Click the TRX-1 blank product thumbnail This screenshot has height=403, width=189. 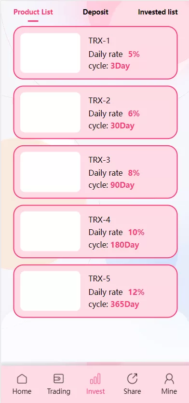pyautogui.click(x=50, y=53)
